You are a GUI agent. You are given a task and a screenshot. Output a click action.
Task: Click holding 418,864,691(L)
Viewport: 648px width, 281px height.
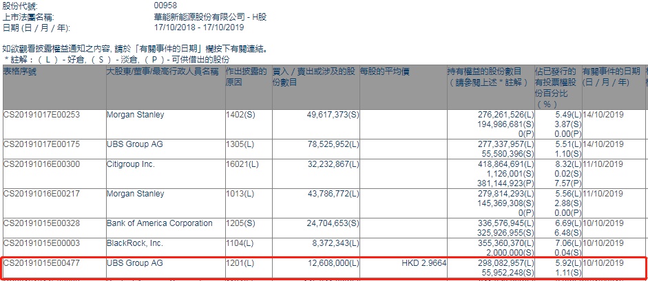coord(506,164)
